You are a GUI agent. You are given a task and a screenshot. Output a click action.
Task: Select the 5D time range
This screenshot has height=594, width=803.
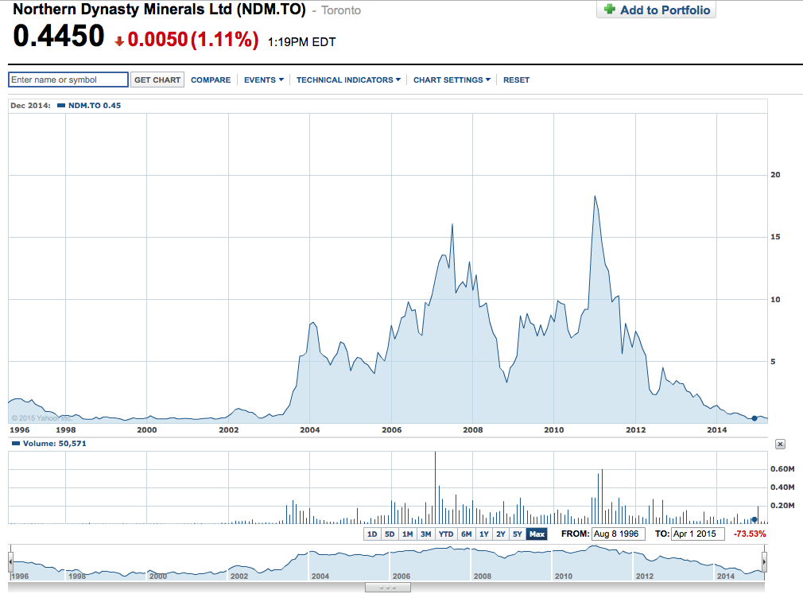point(390,534)
